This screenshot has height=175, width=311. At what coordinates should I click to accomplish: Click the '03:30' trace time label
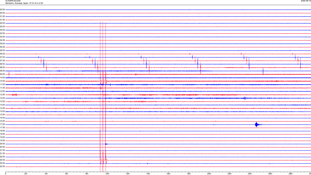[x=2, y=33]
